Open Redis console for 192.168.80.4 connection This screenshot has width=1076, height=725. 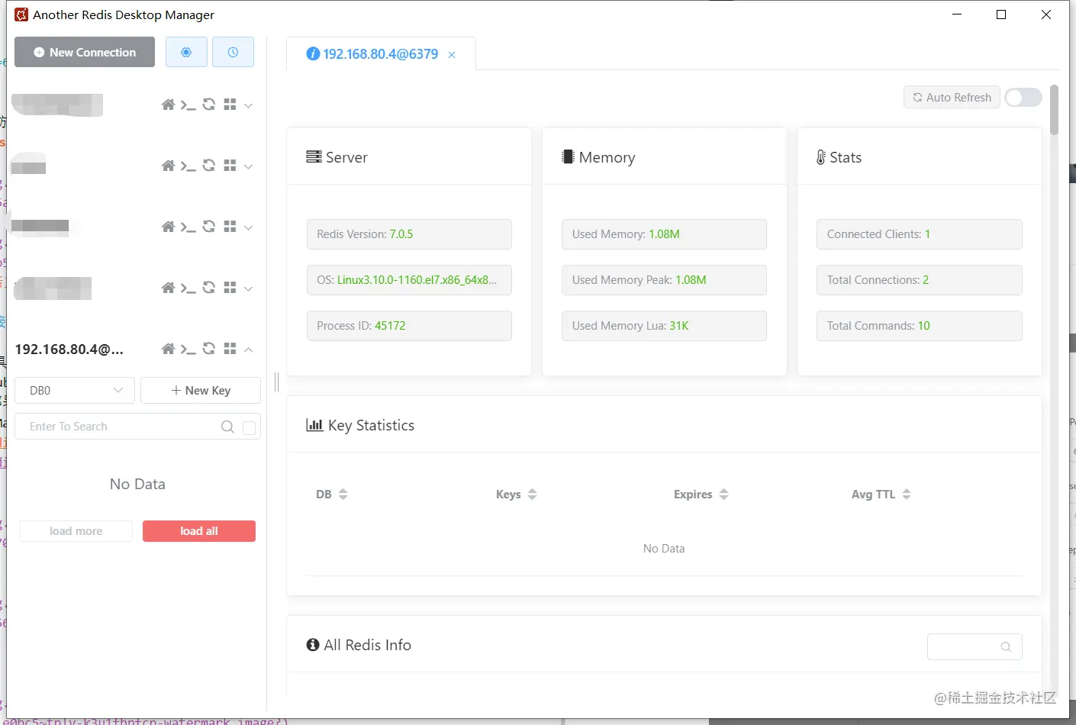tap(188, 349)
